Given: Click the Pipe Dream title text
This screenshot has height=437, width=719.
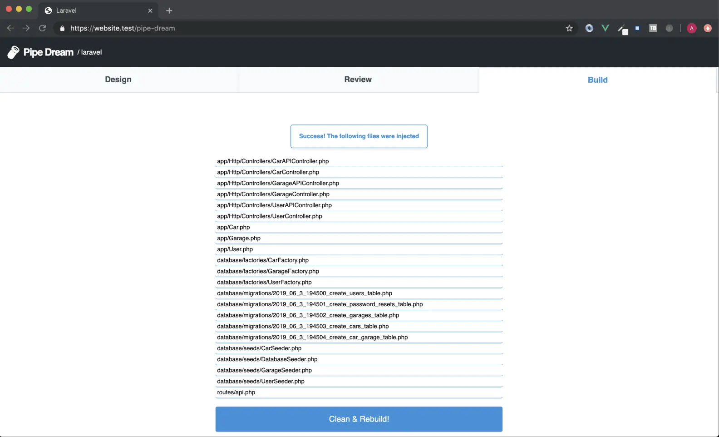Looking at the screenshot, I should [49, 52].
